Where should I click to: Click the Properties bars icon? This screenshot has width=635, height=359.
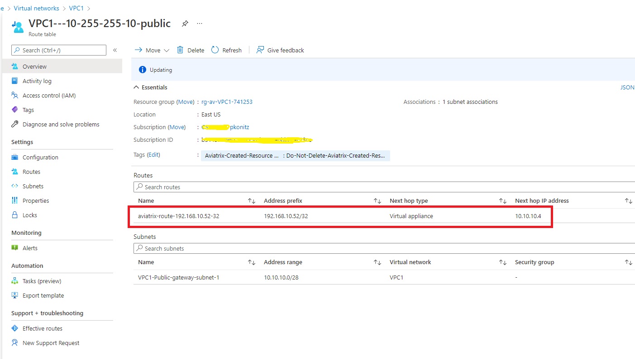(x=15, y=200)
